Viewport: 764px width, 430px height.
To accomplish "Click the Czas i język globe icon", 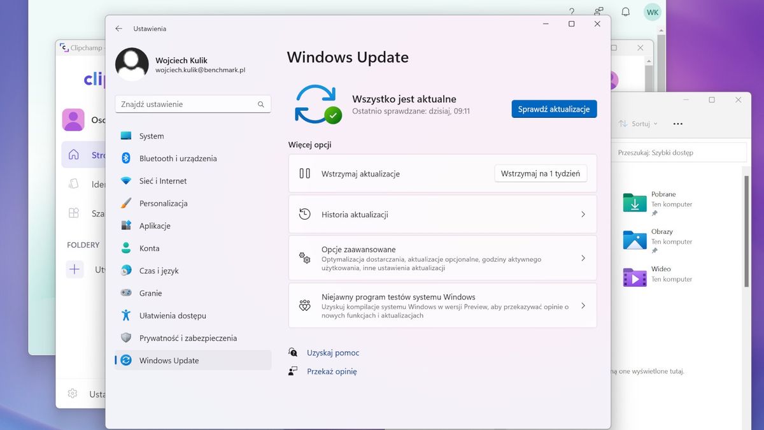I will click(x=126, y=271).
